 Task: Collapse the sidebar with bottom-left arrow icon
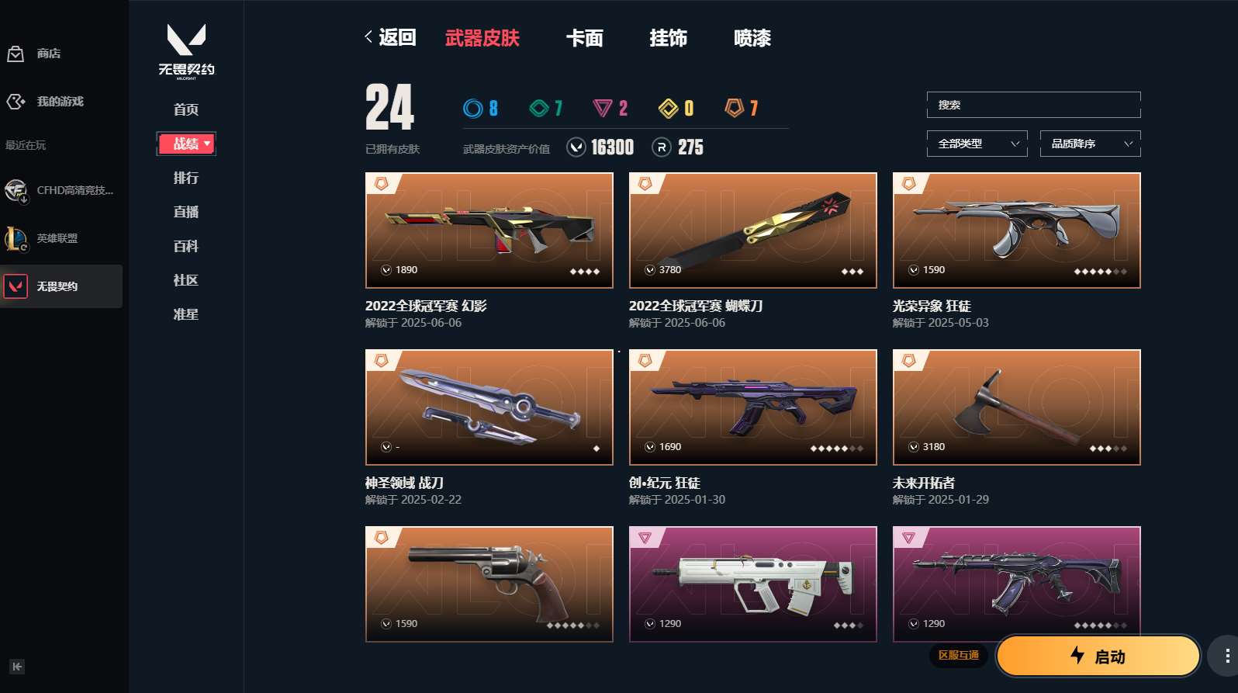17,667
